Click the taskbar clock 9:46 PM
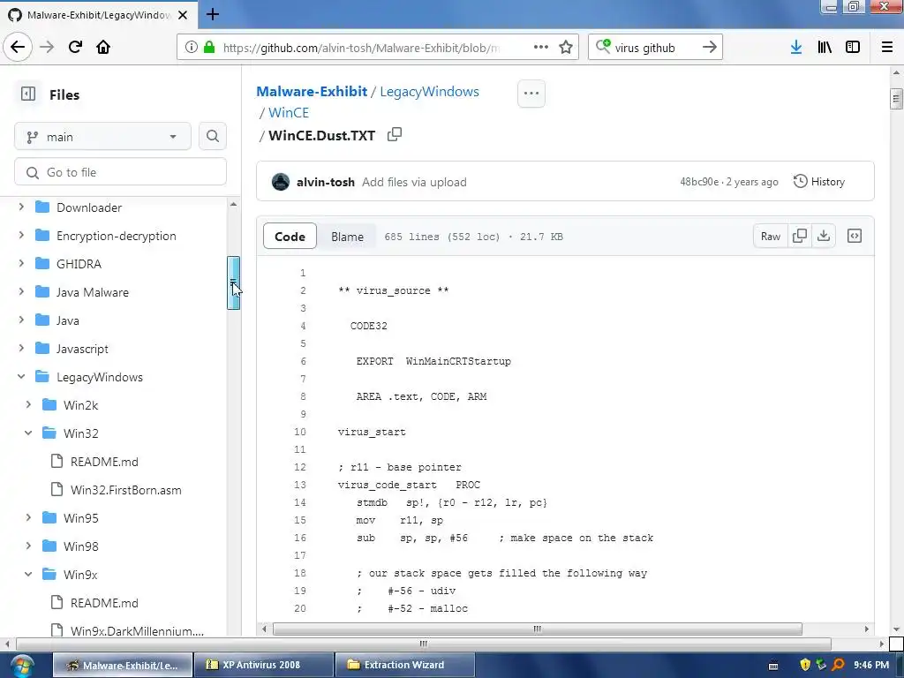904x678 pixels. tap(871, 665)
